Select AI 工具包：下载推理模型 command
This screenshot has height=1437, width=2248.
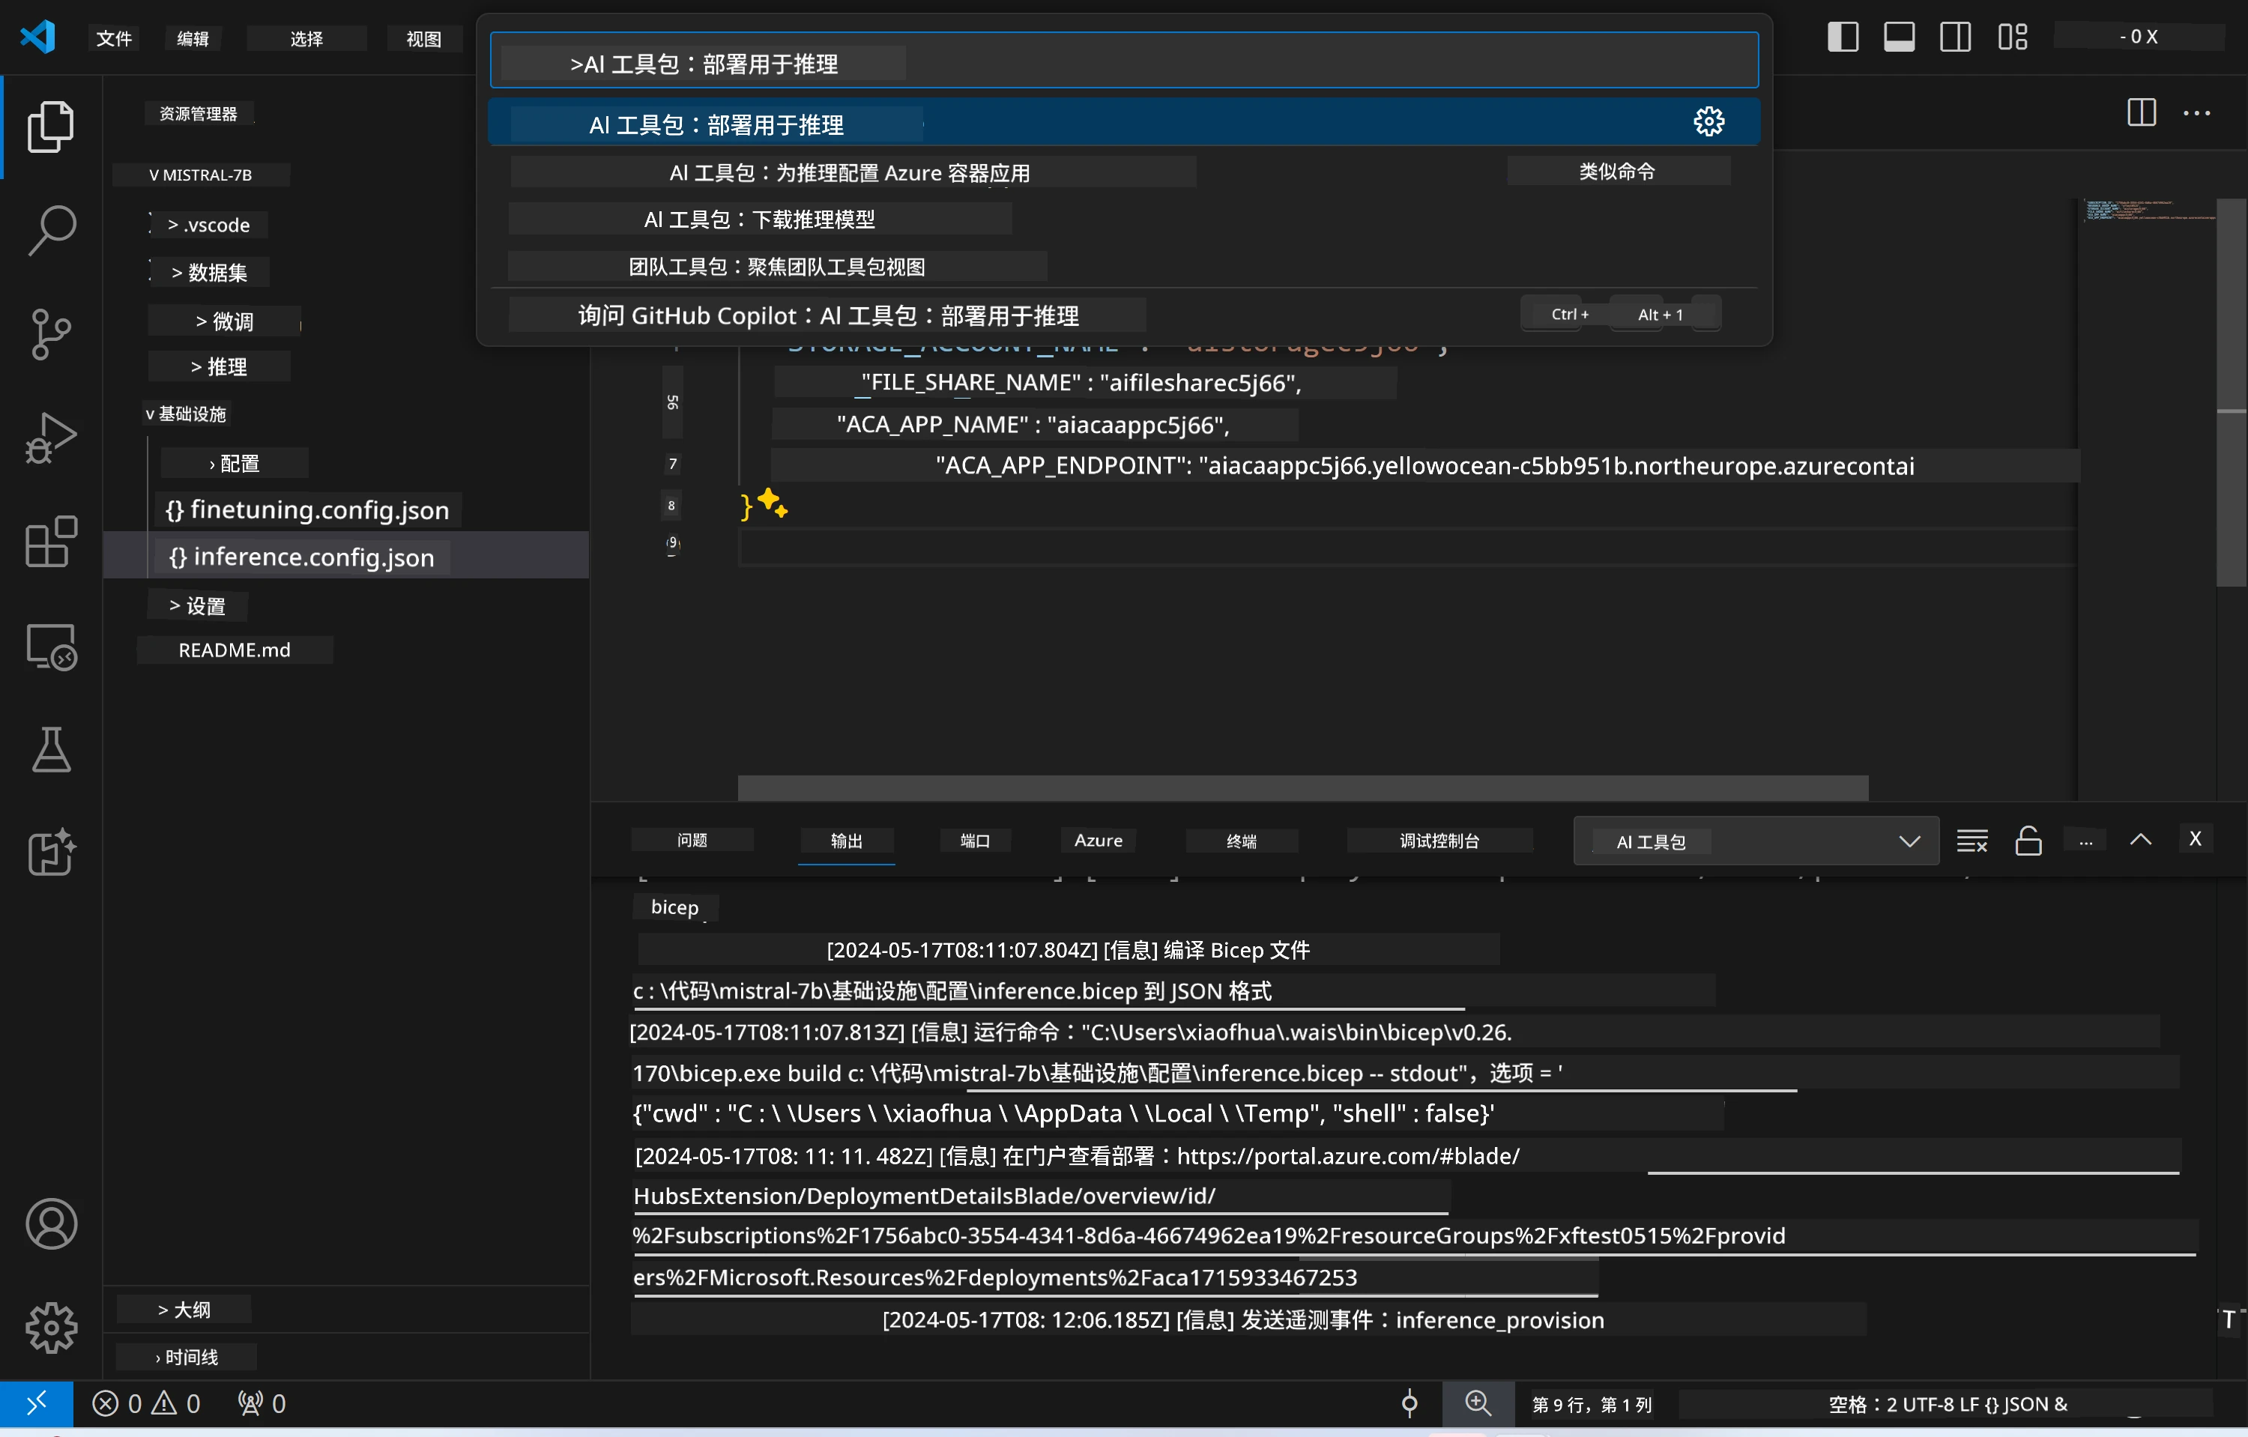click(x=1124, y=220)
